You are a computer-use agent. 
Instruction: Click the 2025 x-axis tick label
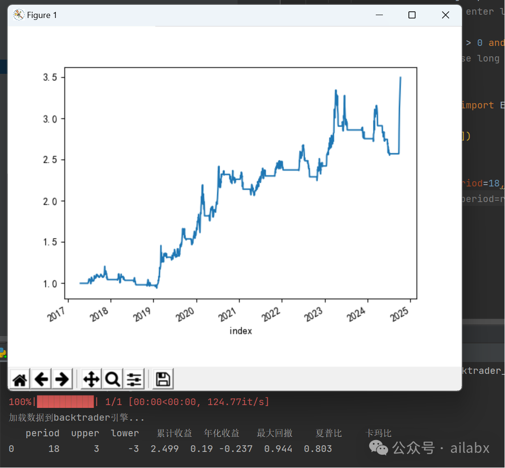click(x=399, y=314)
